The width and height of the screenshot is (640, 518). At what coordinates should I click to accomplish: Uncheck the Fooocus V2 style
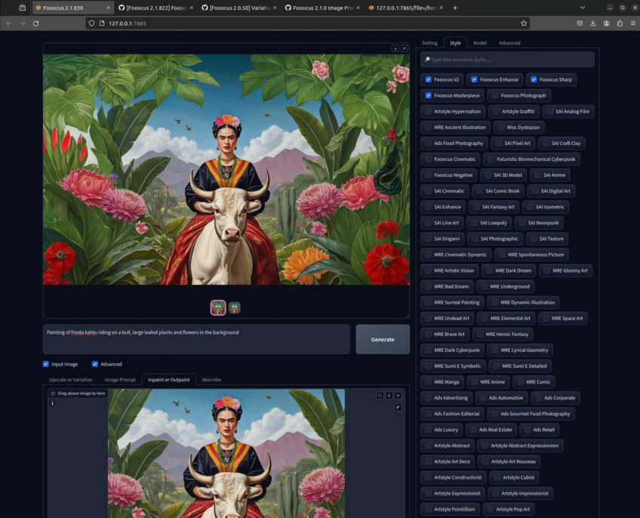[x=429, y=79]
